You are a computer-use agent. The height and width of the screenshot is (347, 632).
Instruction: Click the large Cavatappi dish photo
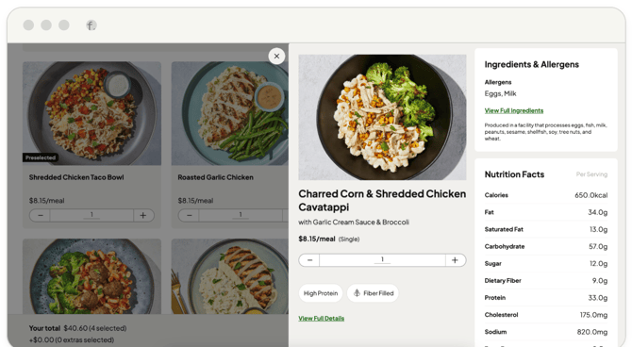(x=382, y=117)
